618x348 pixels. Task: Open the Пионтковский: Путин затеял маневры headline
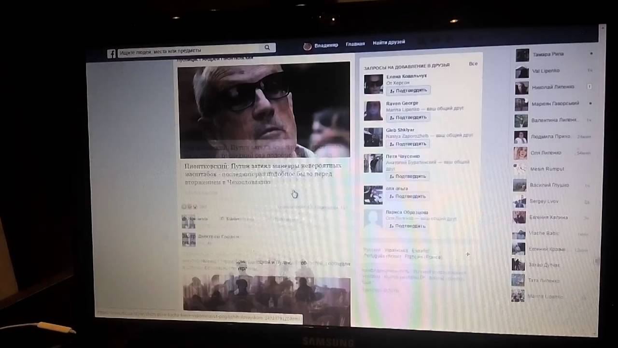tap(263, 174)
